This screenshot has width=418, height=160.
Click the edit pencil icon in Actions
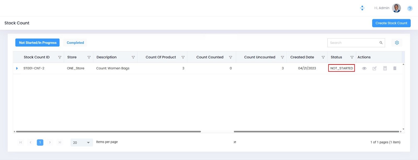click(374, 68)
